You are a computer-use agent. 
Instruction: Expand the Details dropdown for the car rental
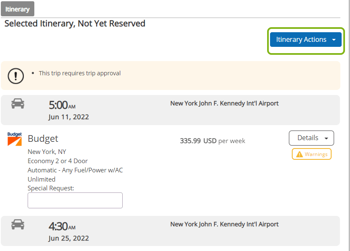(x=311, y=138)
